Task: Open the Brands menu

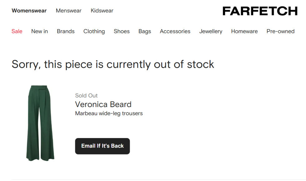Action: (66, 31)
